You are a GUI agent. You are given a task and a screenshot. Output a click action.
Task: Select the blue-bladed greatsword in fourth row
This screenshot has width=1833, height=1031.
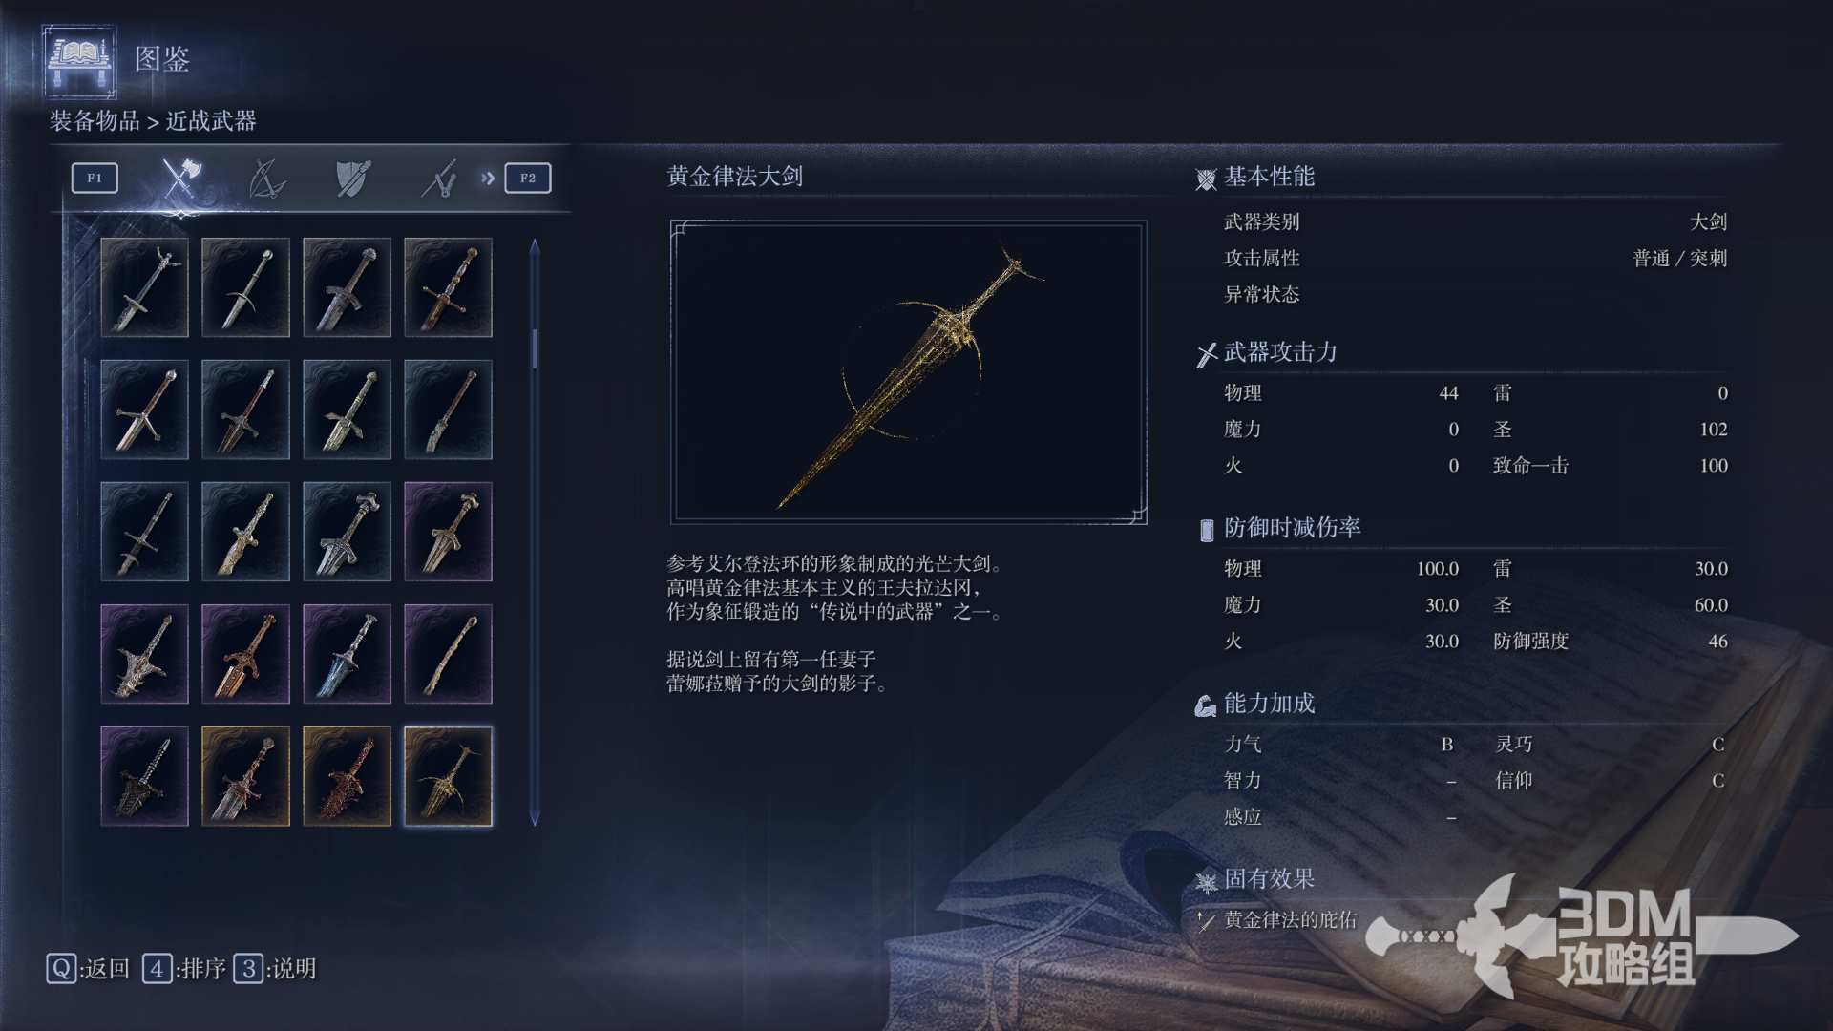[x=347, y=654]
